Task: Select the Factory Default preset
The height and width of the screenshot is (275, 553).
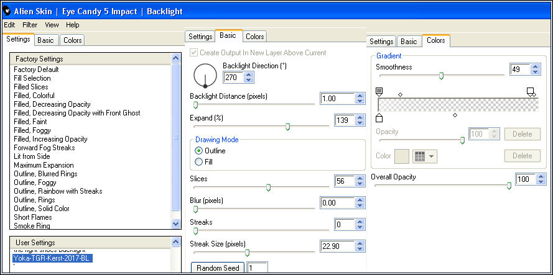Action: click(x=36, y=70)
